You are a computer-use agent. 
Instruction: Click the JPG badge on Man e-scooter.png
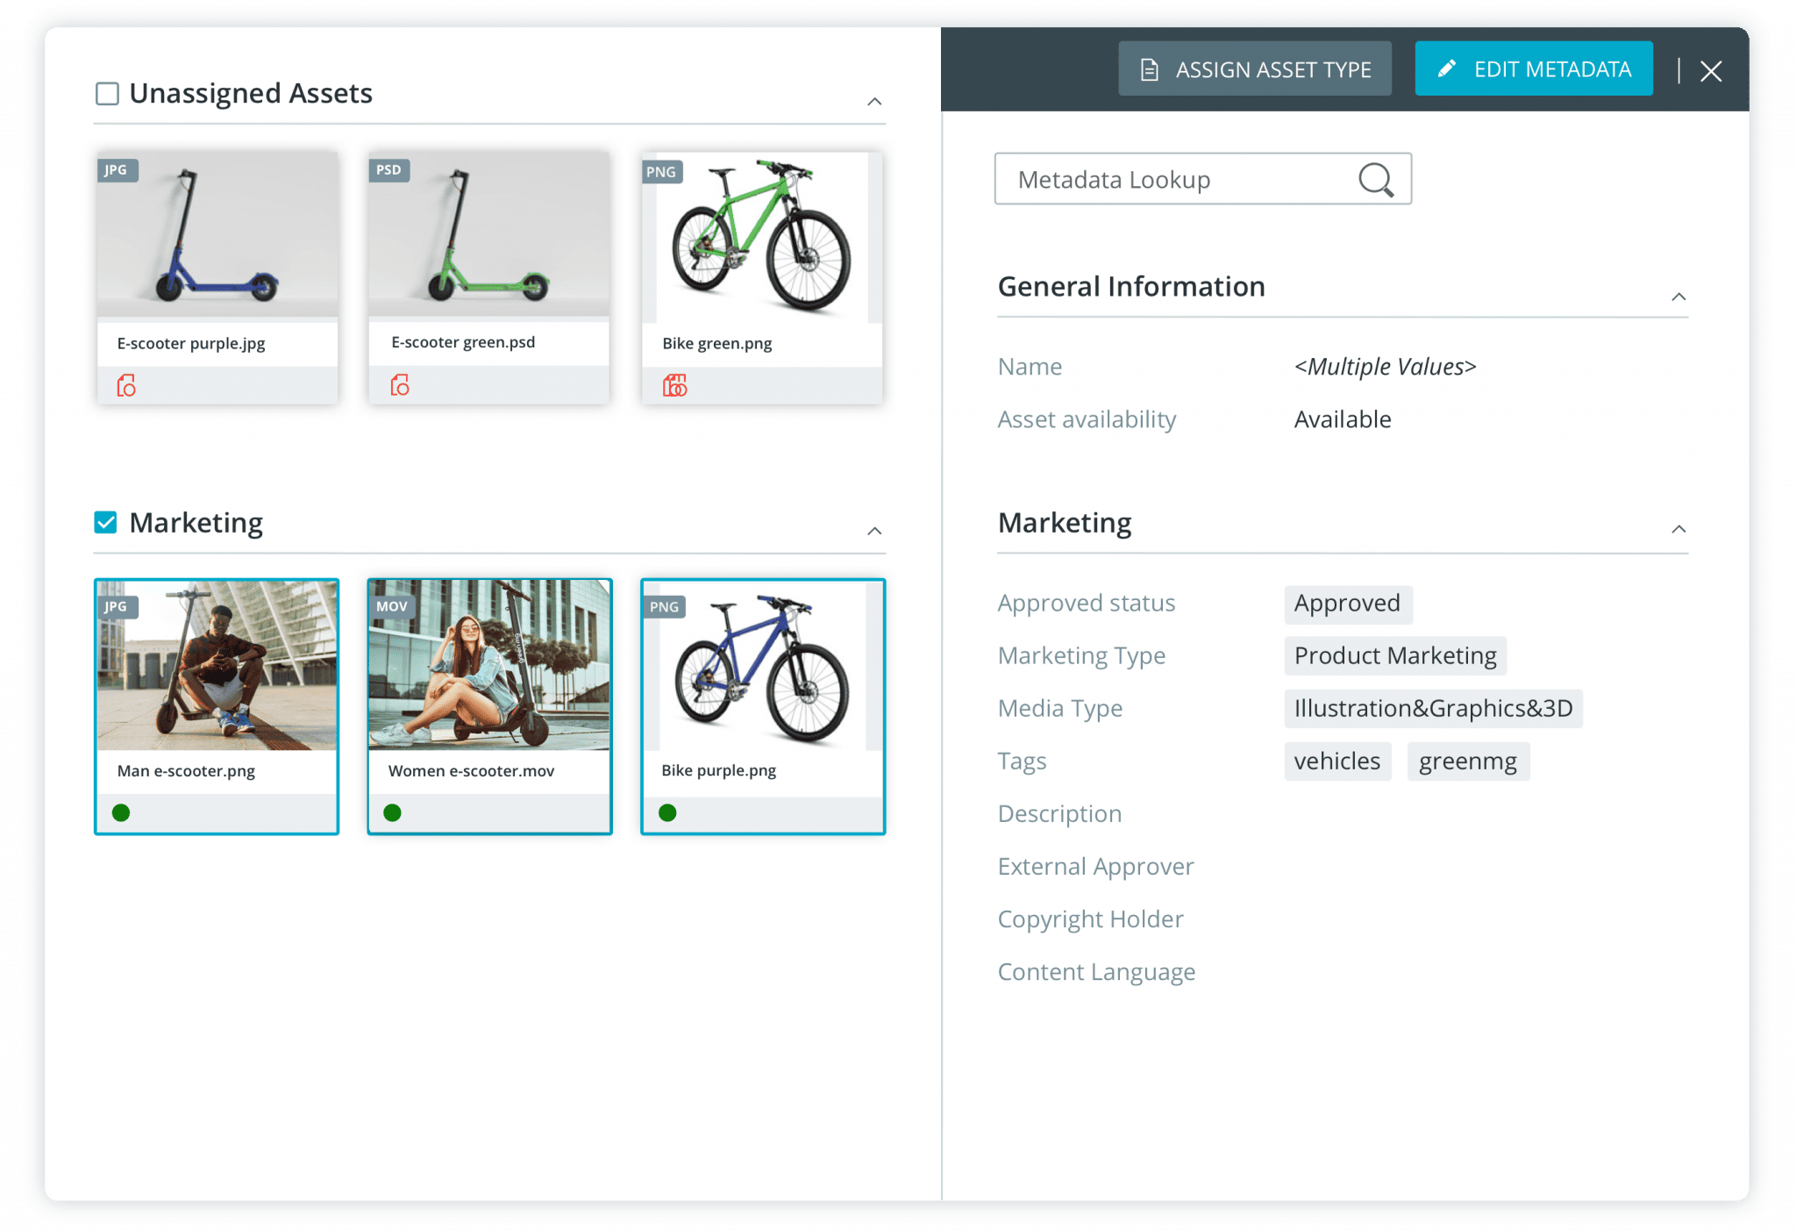tap(117, 606)
